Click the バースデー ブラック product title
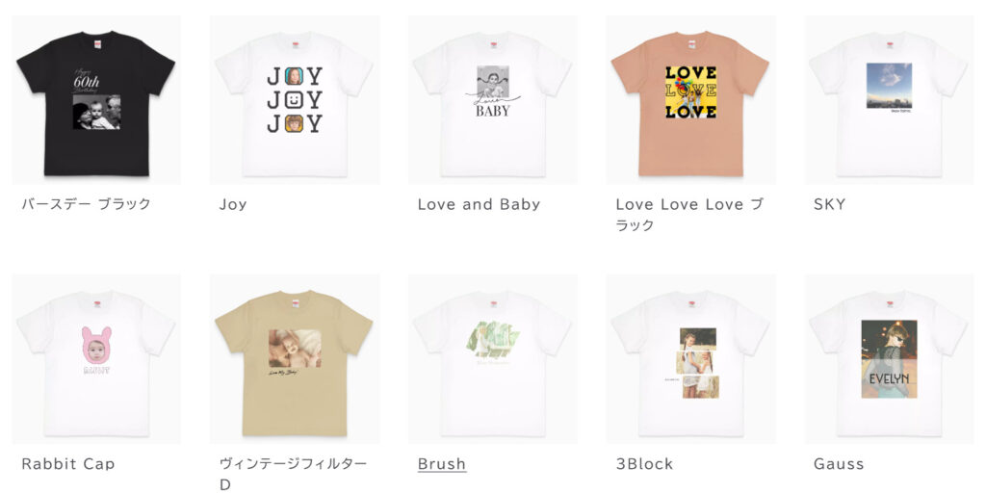 click(x=86, y=203)
